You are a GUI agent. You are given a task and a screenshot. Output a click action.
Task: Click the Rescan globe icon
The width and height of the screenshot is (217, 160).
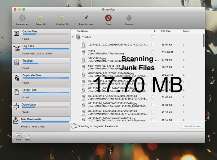point(129,18)
